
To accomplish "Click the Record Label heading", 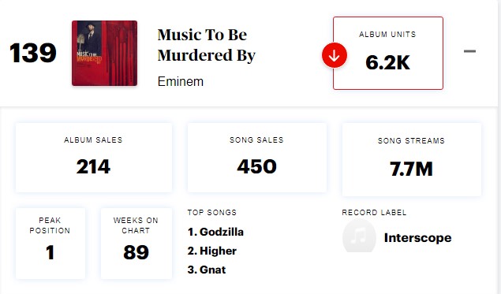I will tap(374, 213).
